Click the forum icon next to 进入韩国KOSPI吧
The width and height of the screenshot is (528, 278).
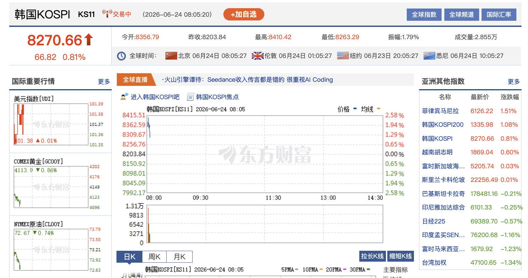[124, 97]
